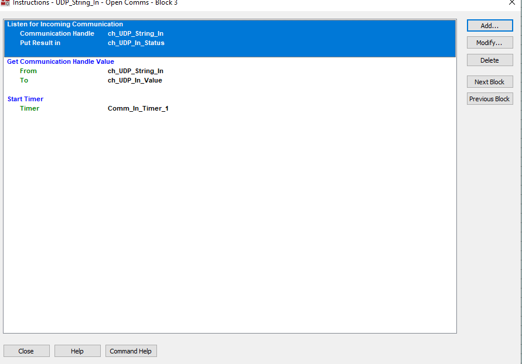The height and width of the screenshot is (364, 522).
Task: Open Modify... for selected instruction
Action: click(490, 43)
